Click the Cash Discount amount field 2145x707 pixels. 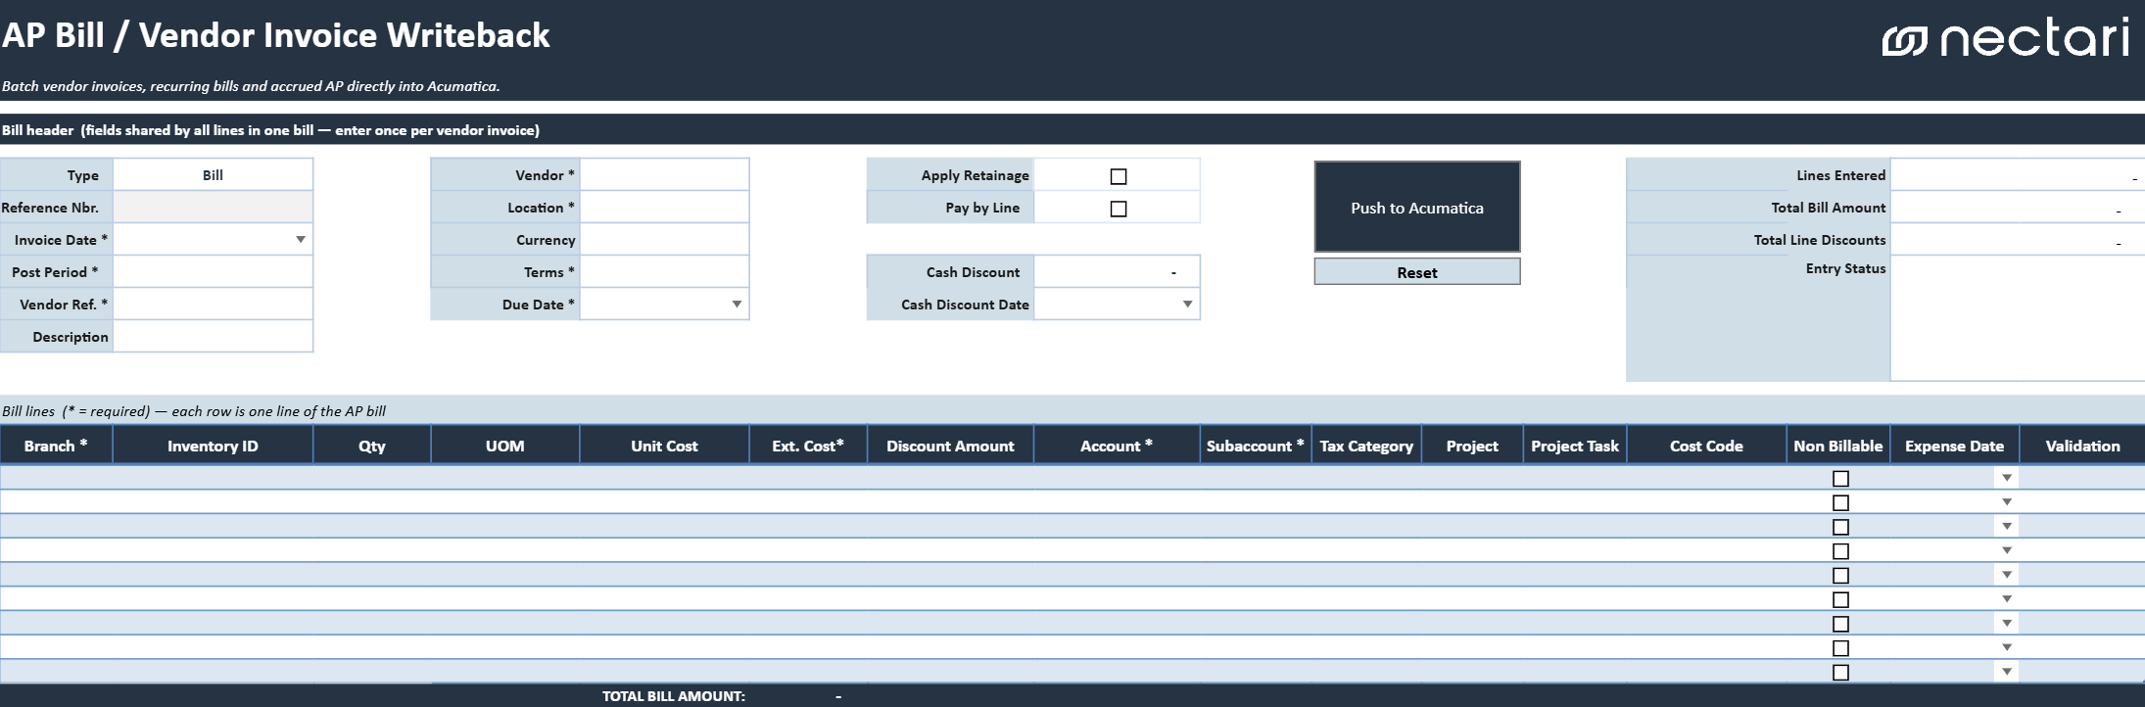pos(1117,272)
